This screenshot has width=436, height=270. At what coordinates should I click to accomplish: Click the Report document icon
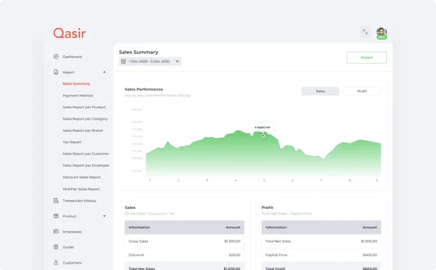(56, 72)
